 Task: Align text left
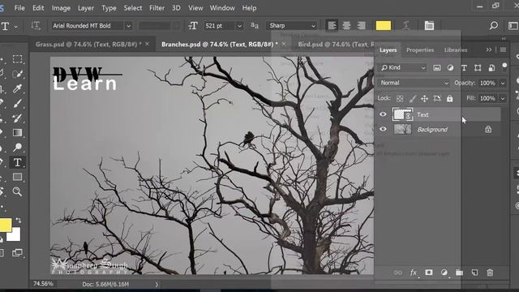(x=332, y=25)
